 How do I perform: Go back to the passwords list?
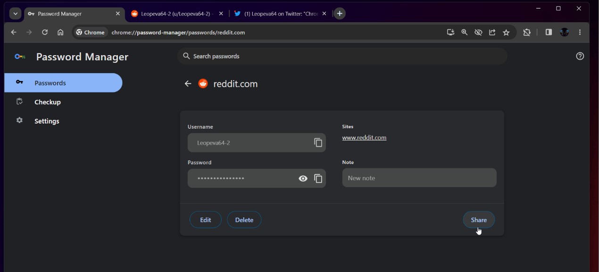pyautogui.click(x=188, y=83)
